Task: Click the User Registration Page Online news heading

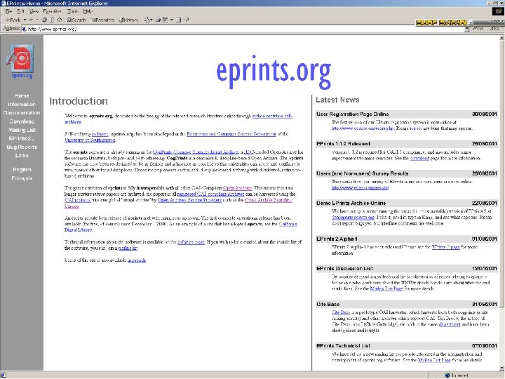Action: click(x=352, y=114)
